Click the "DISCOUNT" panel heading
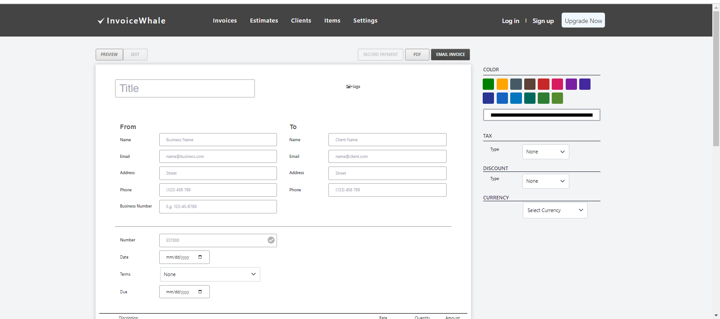Screen dimensions: 720x319 [x=496, y=168]
